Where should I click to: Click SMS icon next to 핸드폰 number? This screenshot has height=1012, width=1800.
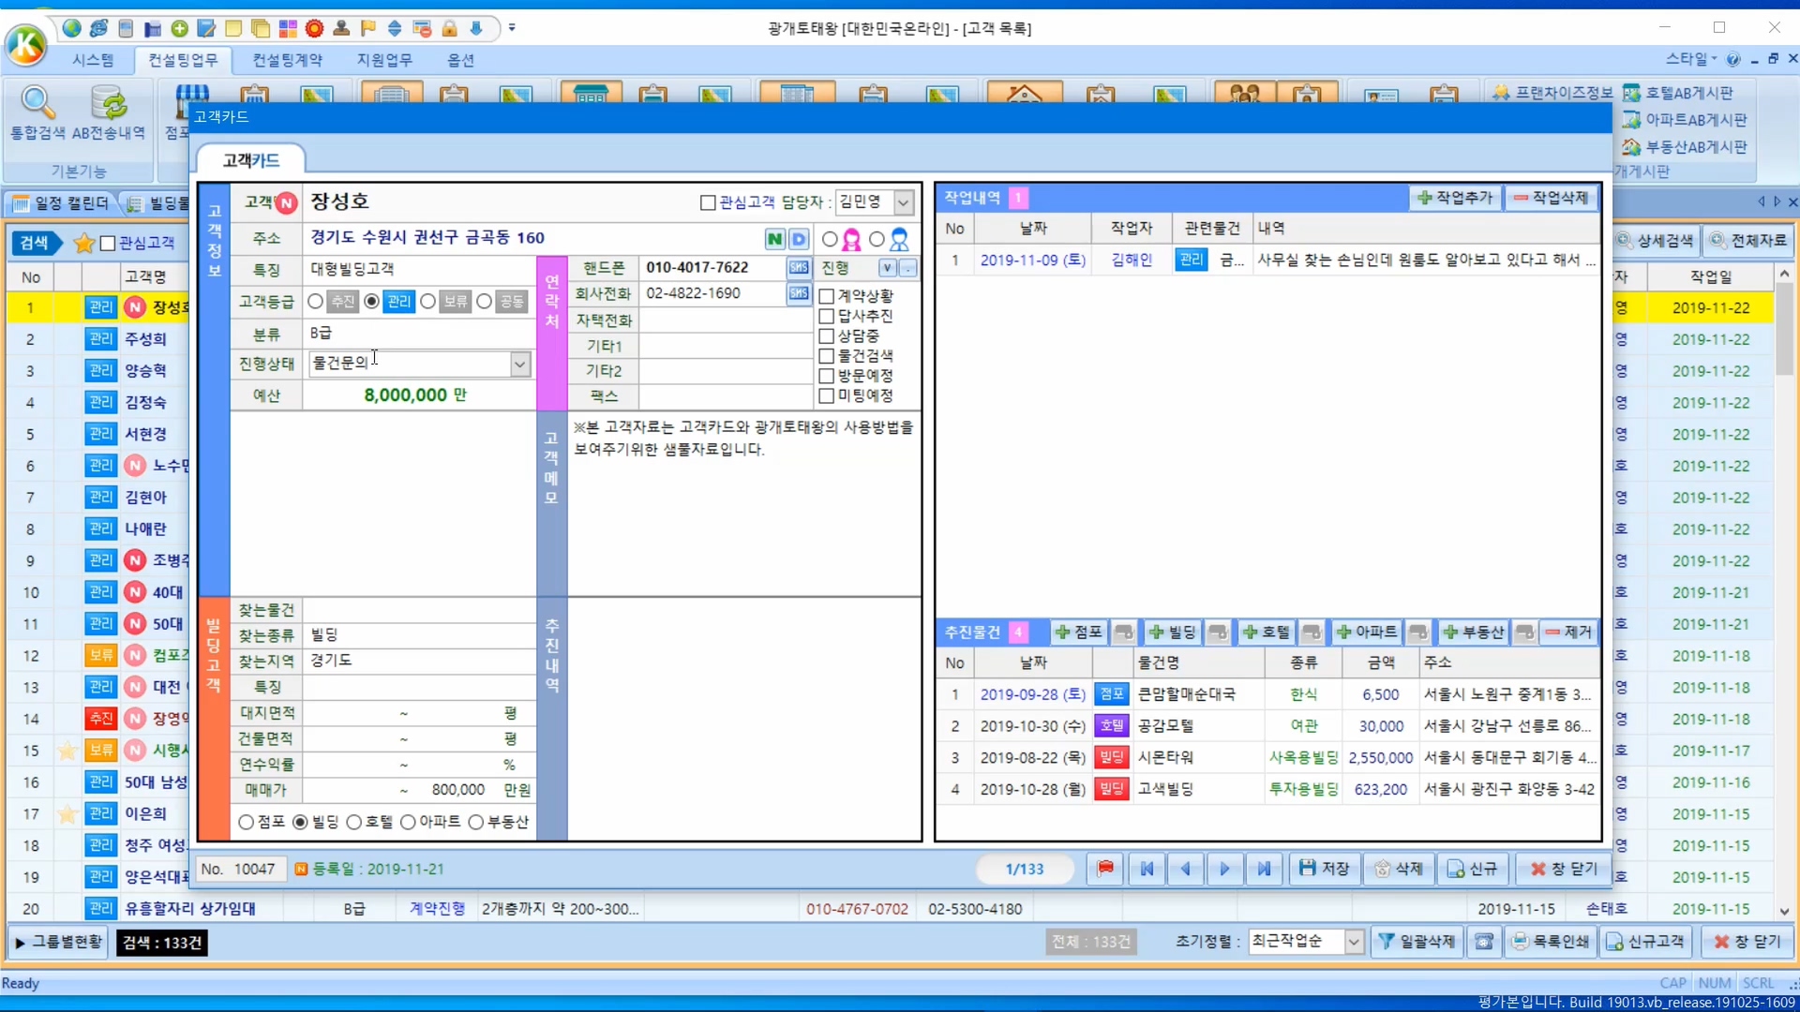[x=798, y=268]
